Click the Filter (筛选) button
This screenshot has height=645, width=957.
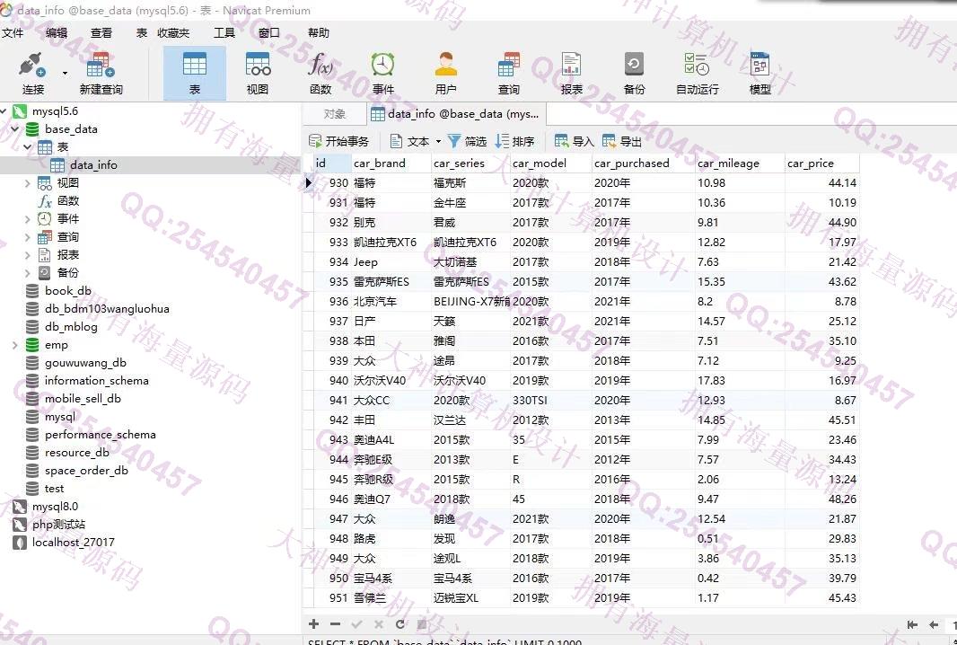[x=468, y=142]
